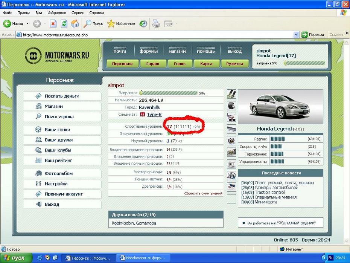Open the engine gears part slot
This screenshot has width=350, height=263.
[231, 152]
